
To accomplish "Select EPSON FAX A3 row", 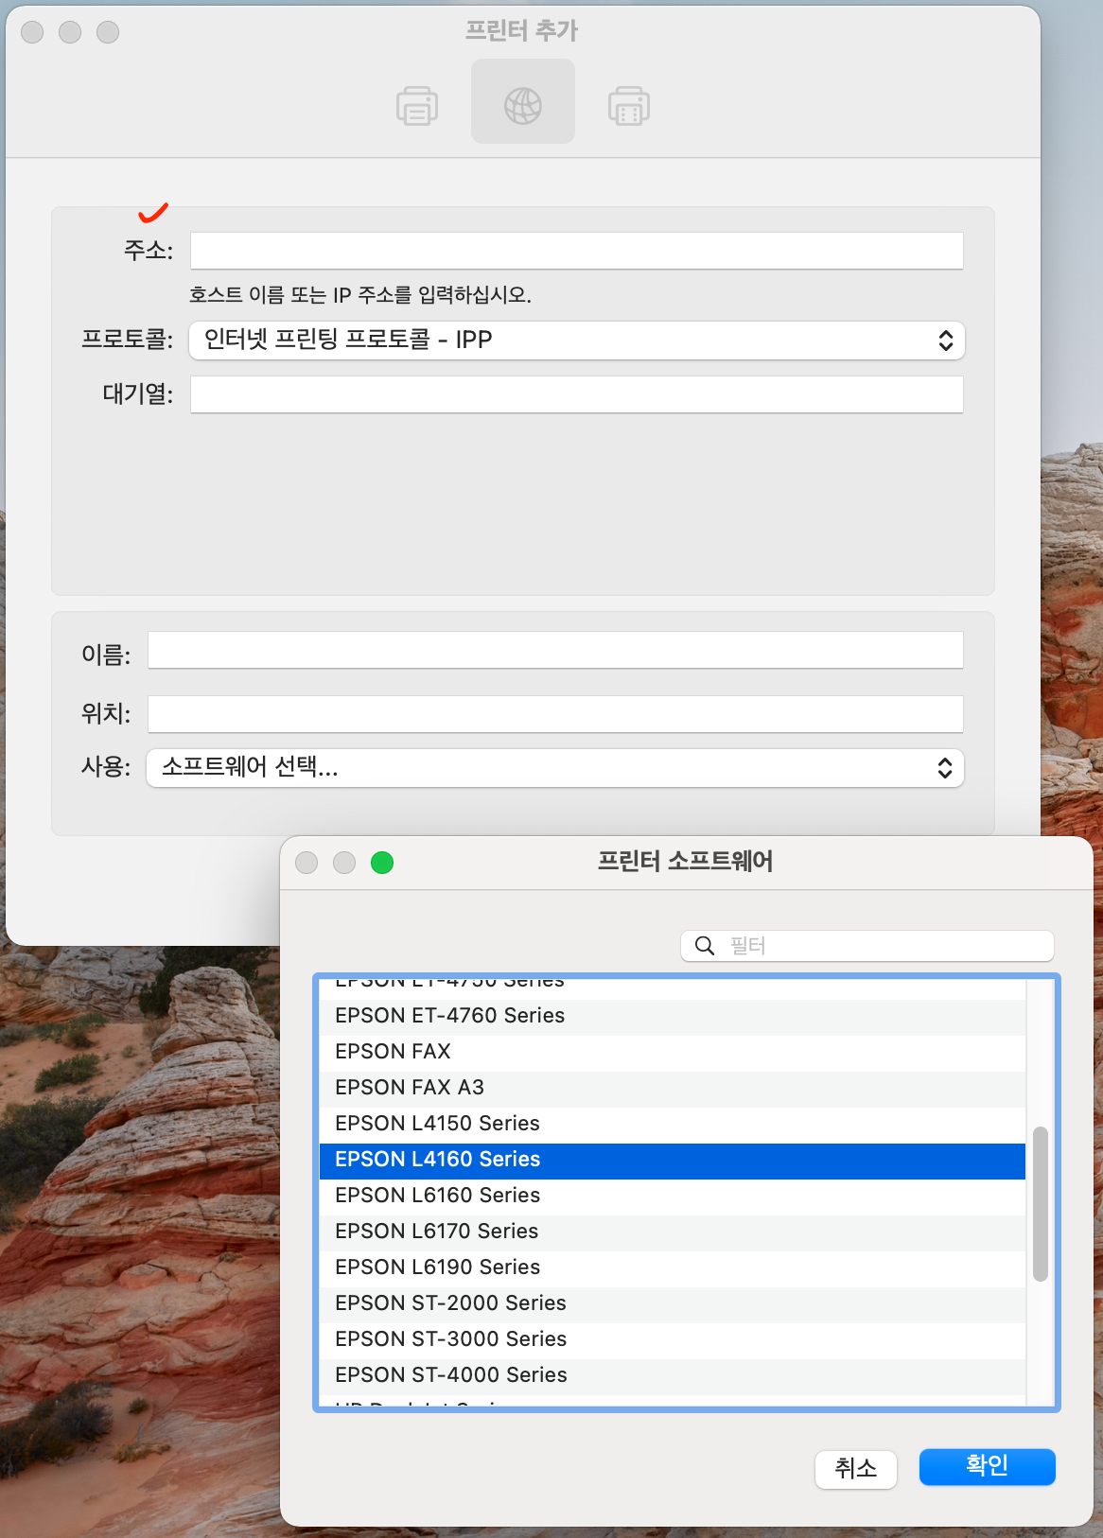I will pos(673,1088).
